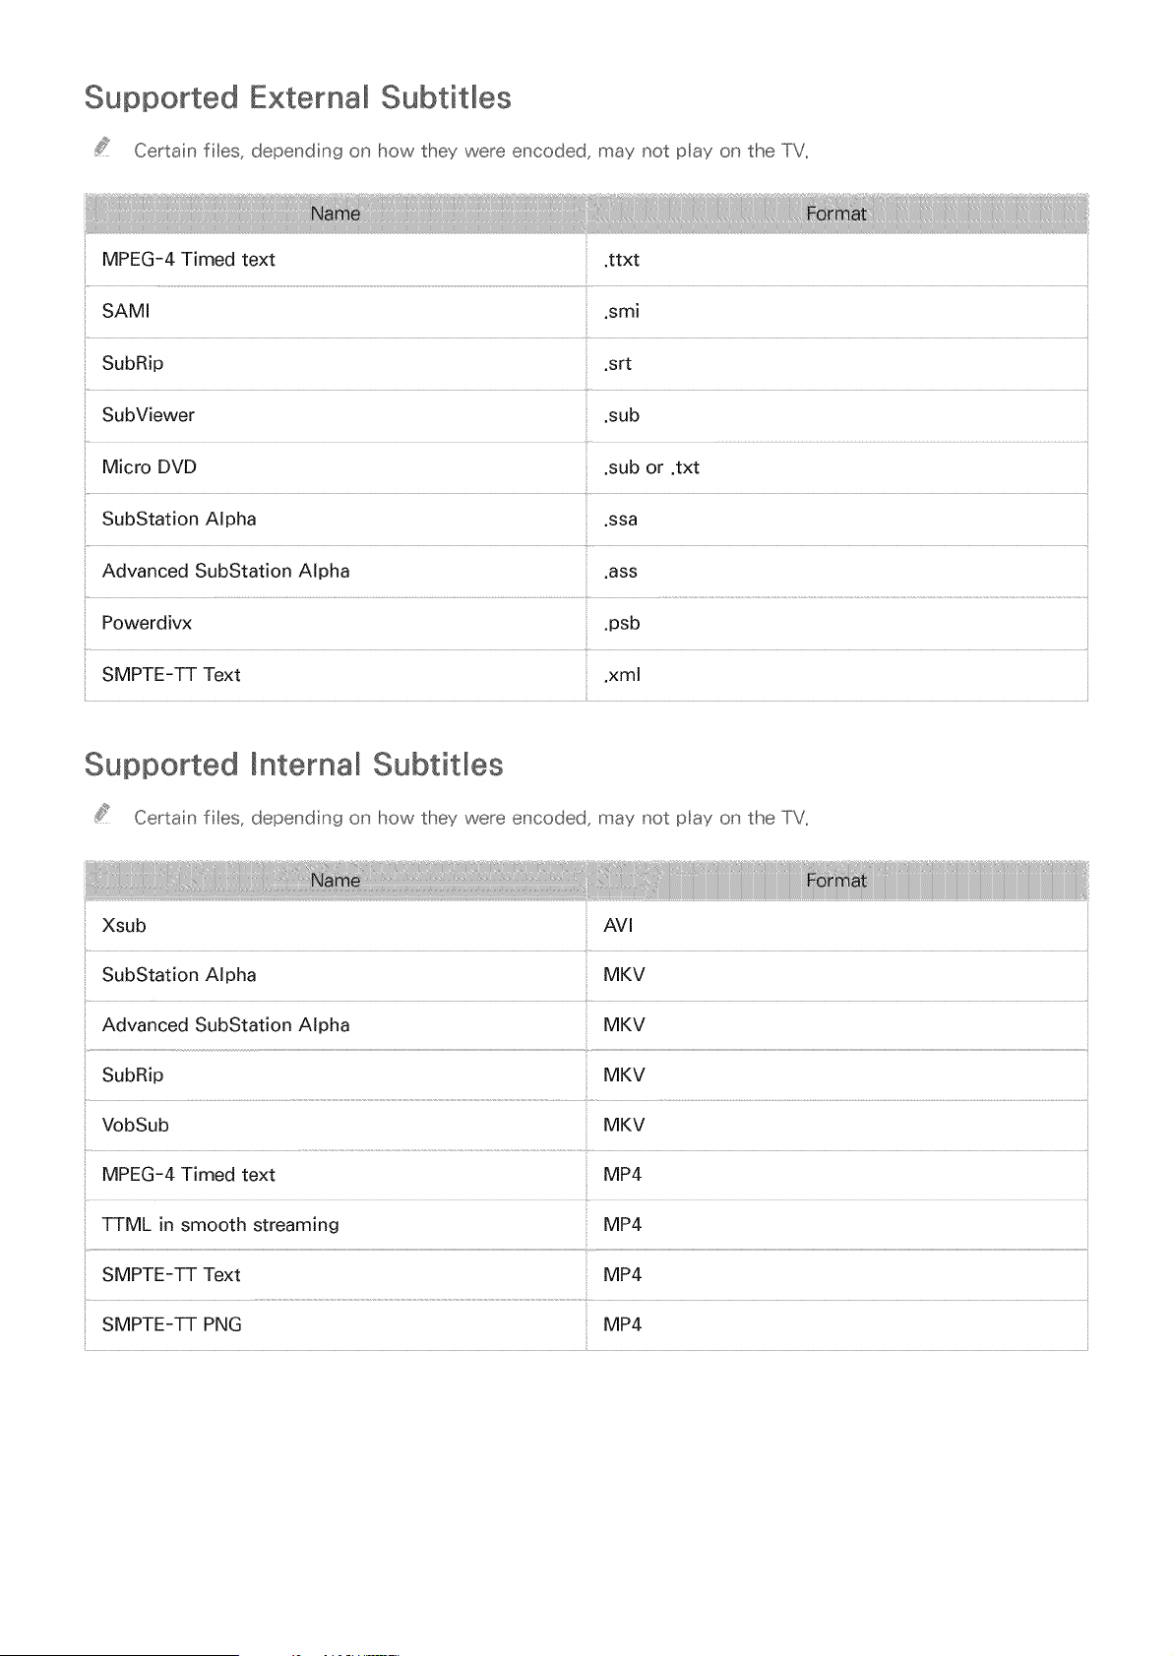Screen dimensions: 1172x1656
Task: Click the .sub or .txt cell
Action: [836, 467]
